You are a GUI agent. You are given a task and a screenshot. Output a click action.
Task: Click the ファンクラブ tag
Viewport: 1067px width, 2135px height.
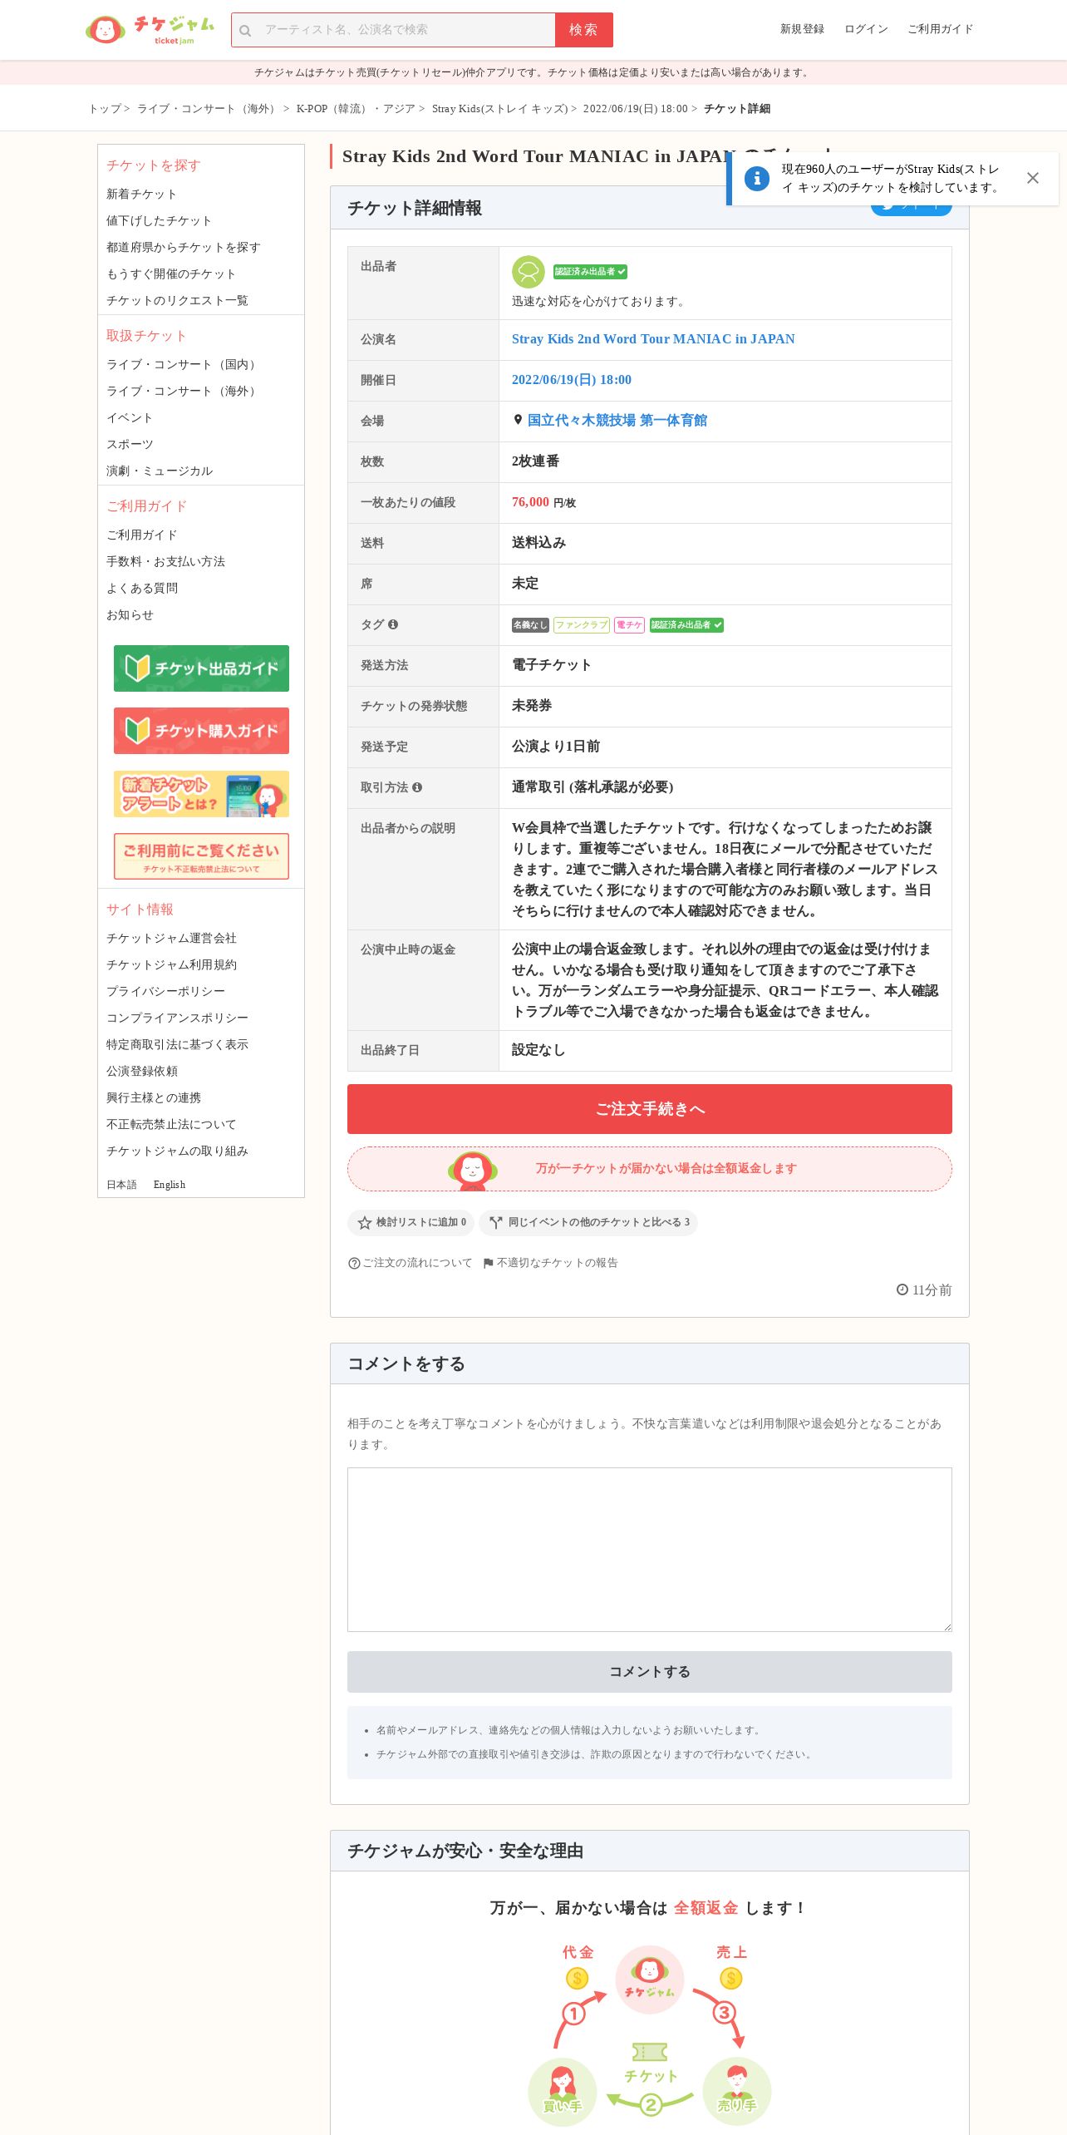[582, 625]
